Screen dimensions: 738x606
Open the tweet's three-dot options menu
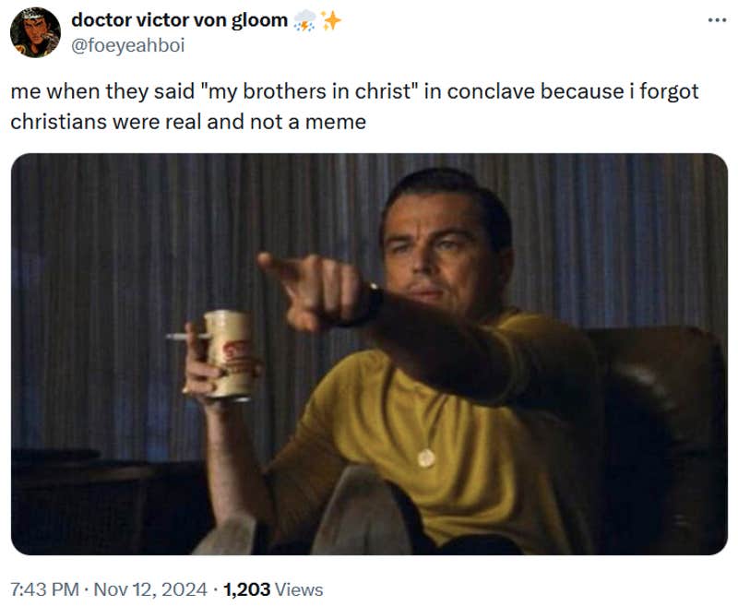(717, 18)
